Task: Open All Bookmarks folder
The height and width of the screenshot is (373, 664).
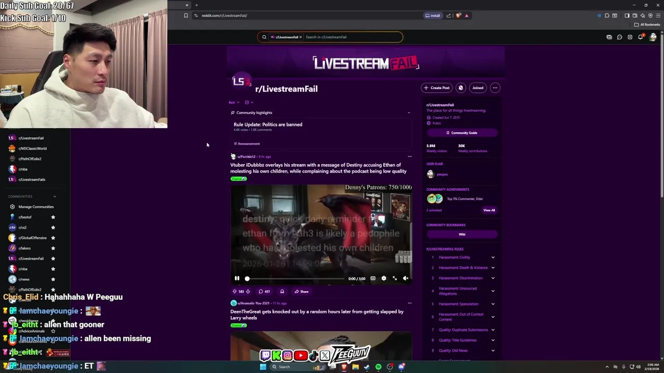Action: [647, 25]
